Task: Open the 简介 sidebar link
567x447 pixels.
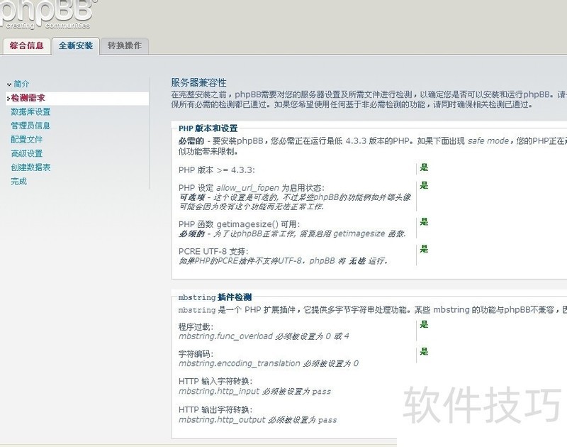Action: (x=21, y=84)
